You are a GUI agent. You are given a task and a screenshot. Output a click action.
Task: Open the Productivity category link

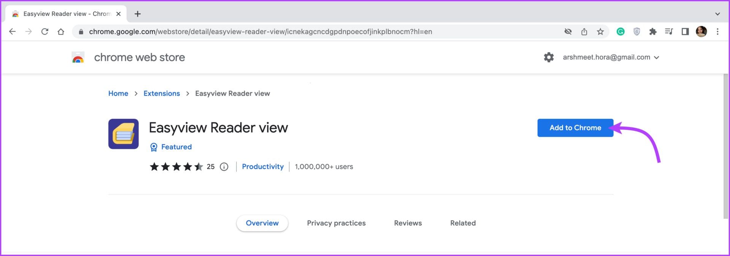(263, 167)
